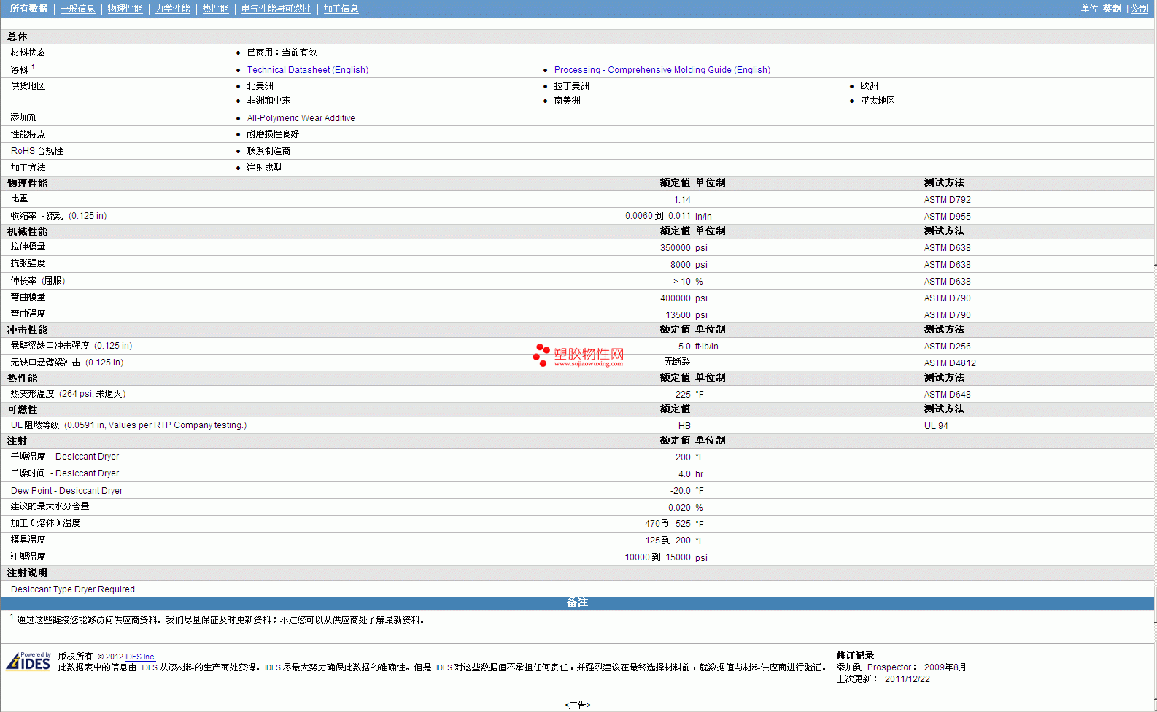This screenshot has height=712, width=1157.
Task: Switch to 电气性能与可燃性 tab
Action: [276, 9]
